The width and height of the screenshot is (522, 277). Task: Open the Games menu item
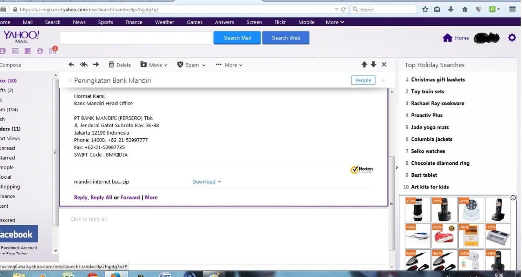[x=195, y=22]
